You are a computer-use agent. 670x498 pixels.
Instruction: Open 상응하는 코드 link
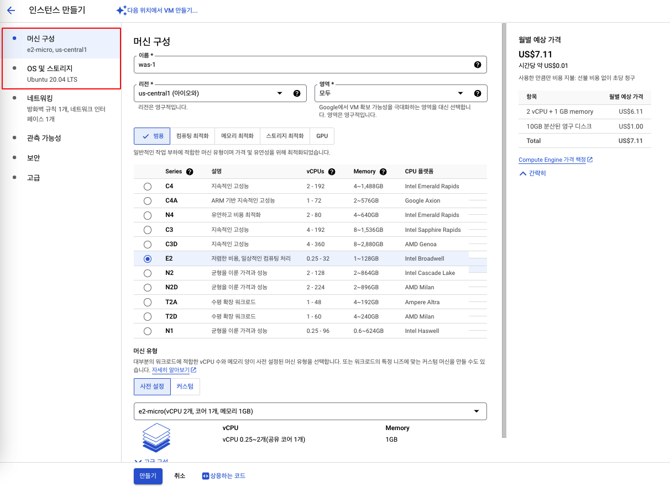[x=223, y=476]
